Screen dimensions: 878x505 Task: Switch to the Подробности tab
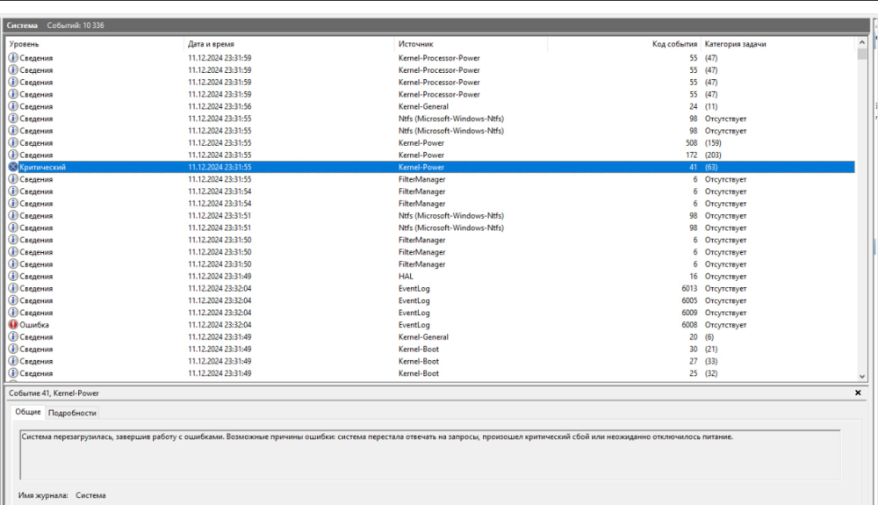point(72,413)
